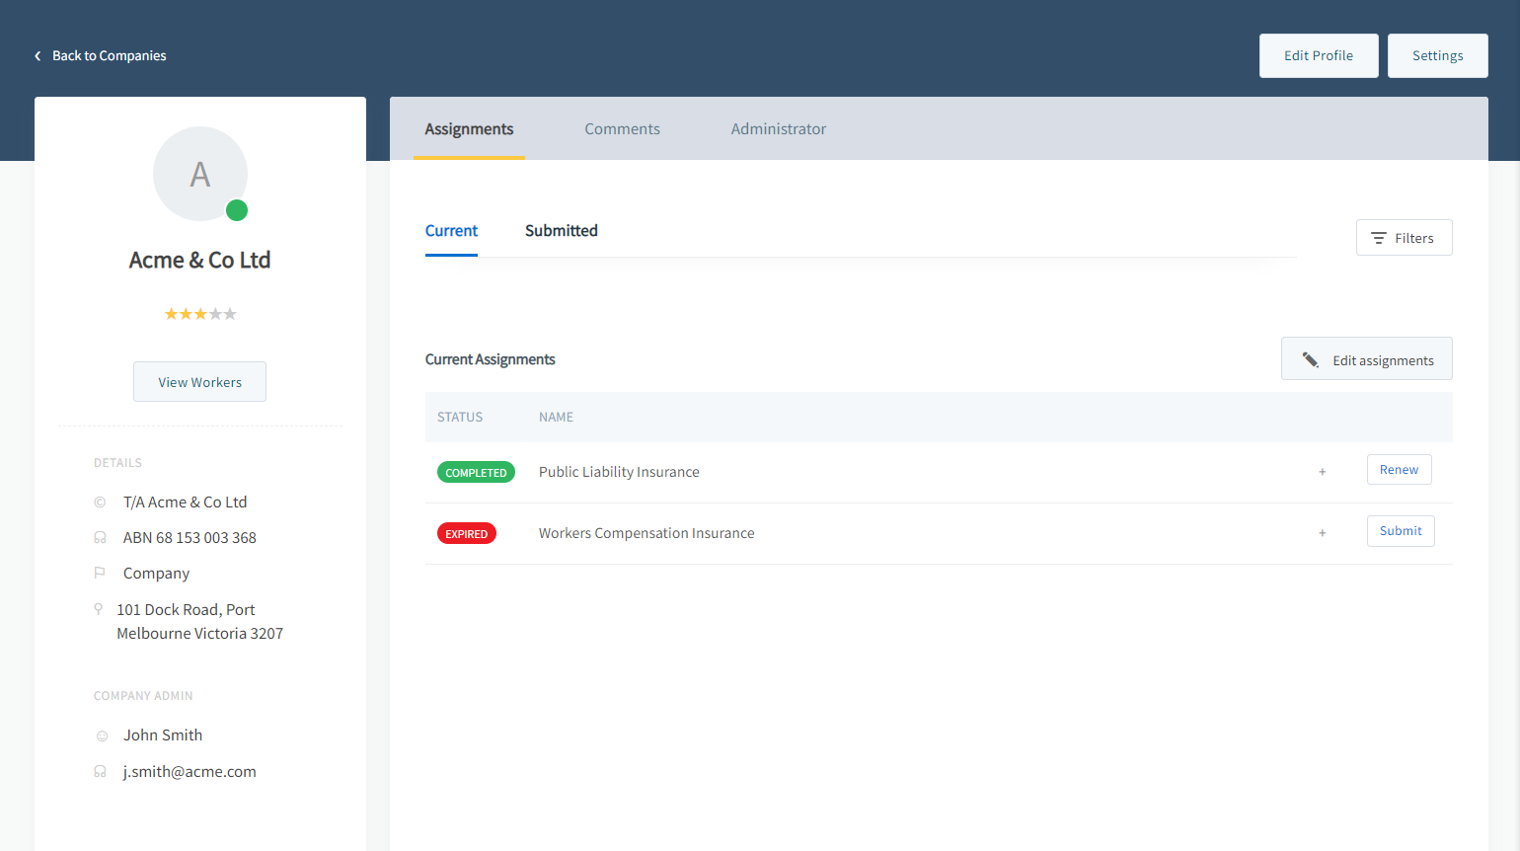This screenshot has width=1520, height=851.
Task: Expand the Workers Compensation Insurance row
Action: point(1322,533)
